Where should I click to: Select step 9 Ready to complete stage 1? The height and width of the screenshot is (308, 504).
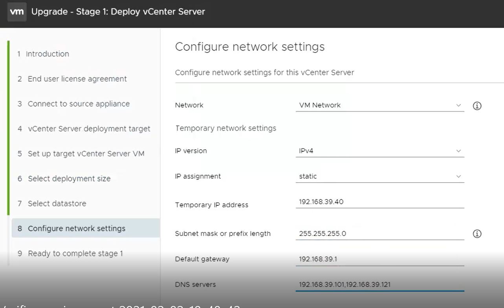[x=70, y=254]
